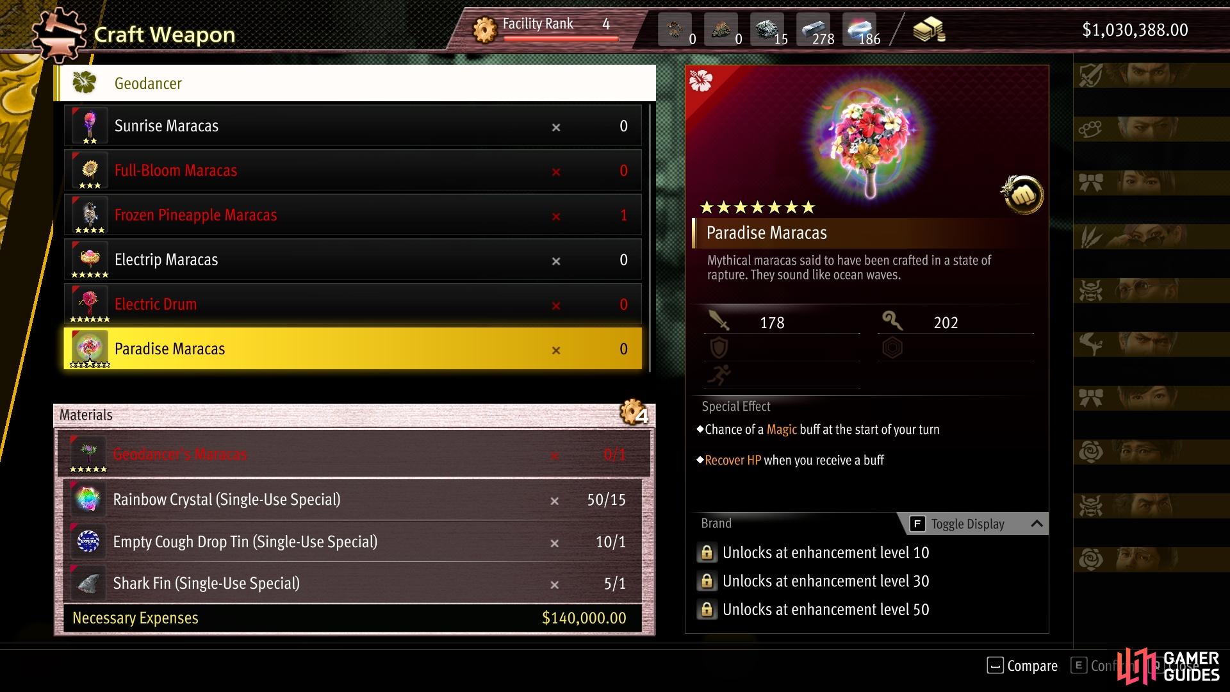Select the Sunrise Maracas weapon icon
This screenshot has height=692, width=1230.
pyautogui.click(x=90, y=126)
